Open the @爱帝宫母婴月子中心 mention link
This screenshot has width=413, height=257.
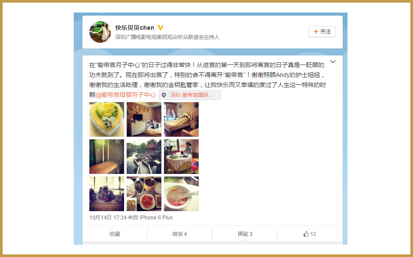tap(126, 95)
